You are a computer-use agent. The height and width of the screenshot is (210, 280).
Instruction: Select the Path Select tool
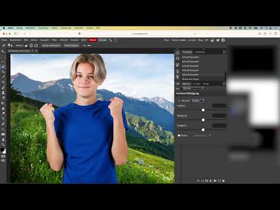[3, 129]
